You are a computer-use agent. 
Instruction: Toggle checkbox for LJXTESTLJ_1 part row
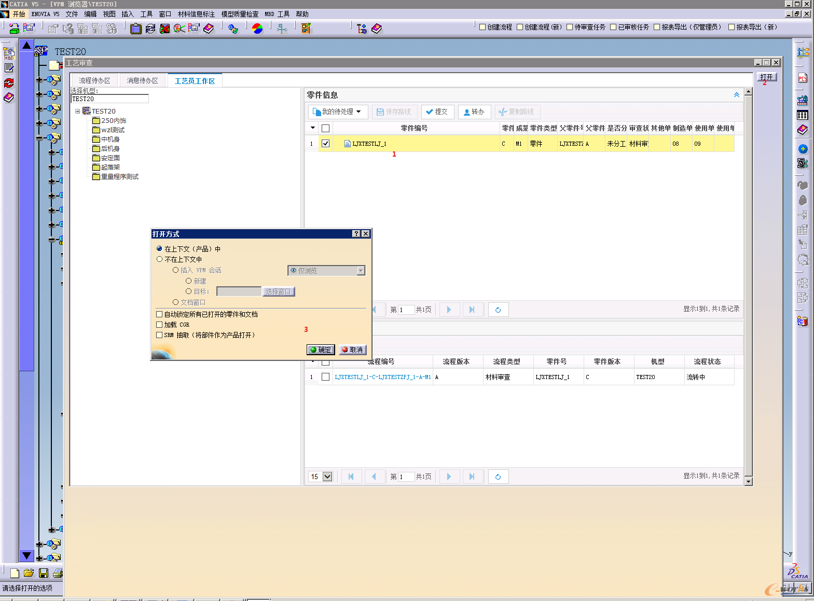click(x=326, y=144)
